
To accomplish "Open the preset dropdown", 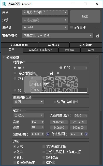I will pyautogui.click(x=45, y=20).
